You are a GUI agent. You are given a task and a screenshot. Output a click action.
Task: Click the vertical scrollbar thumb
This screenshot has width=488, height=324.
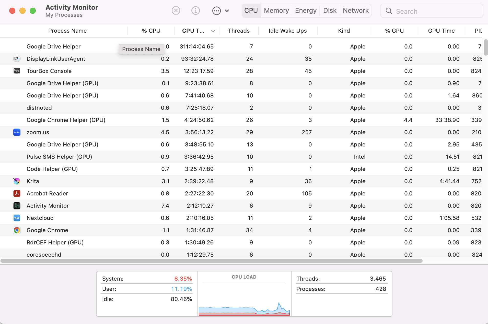point(486,47)
